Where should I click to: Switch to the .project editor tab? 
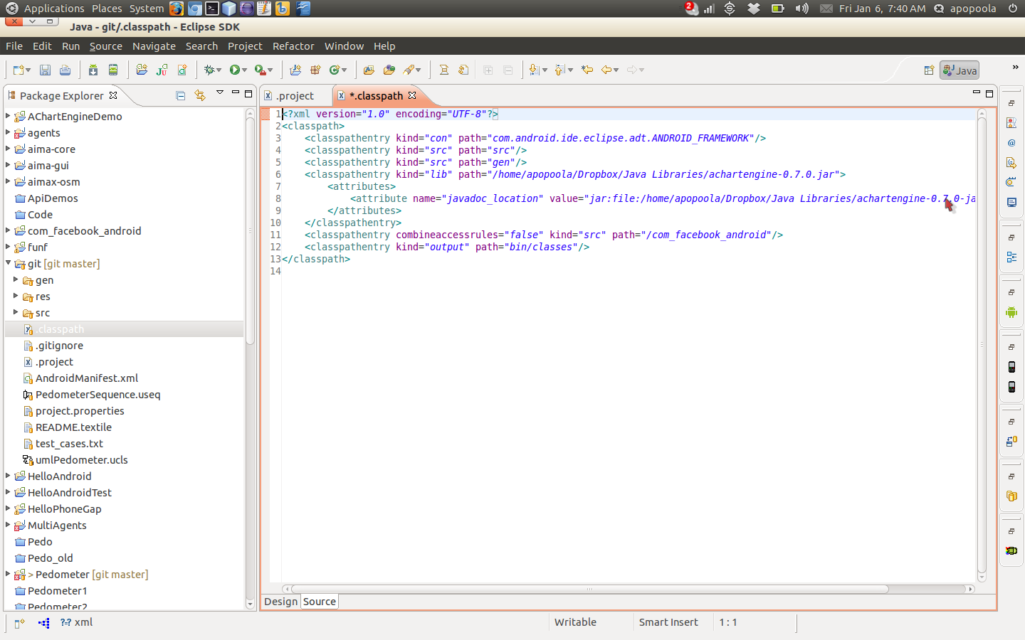295,96
